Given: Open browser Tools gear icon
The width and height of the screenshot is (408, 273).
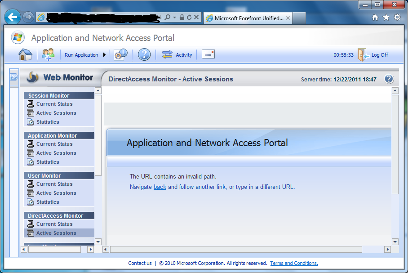Looking at the screenshot, I should (x=397, y=18).
